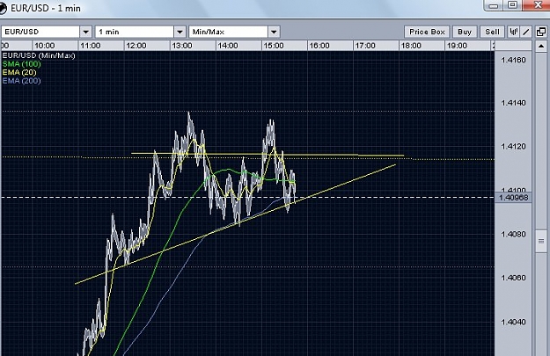550x356 pixels.
Task: Click the 1.4040 price axis label
Action: pos(514,322)
